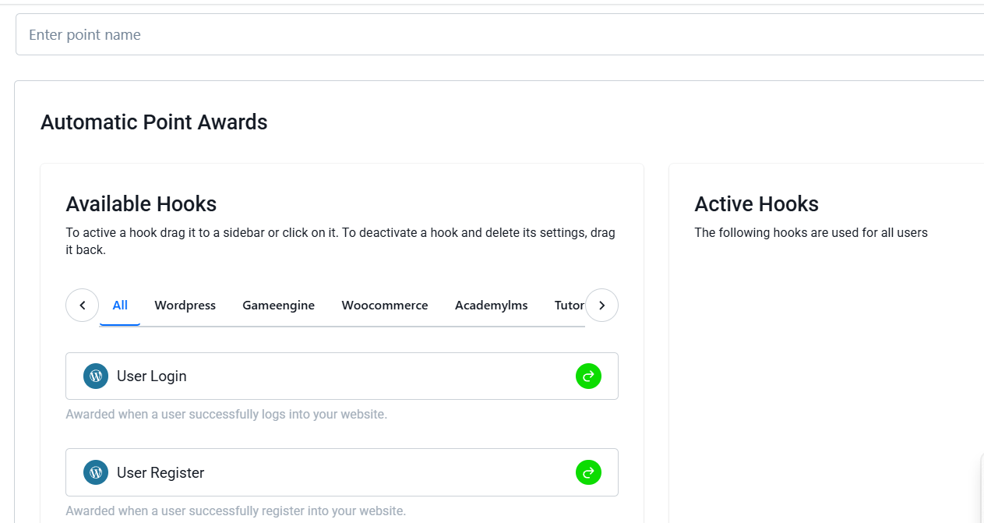
Task: Select the User Register hook label
Action: (160, 472)
